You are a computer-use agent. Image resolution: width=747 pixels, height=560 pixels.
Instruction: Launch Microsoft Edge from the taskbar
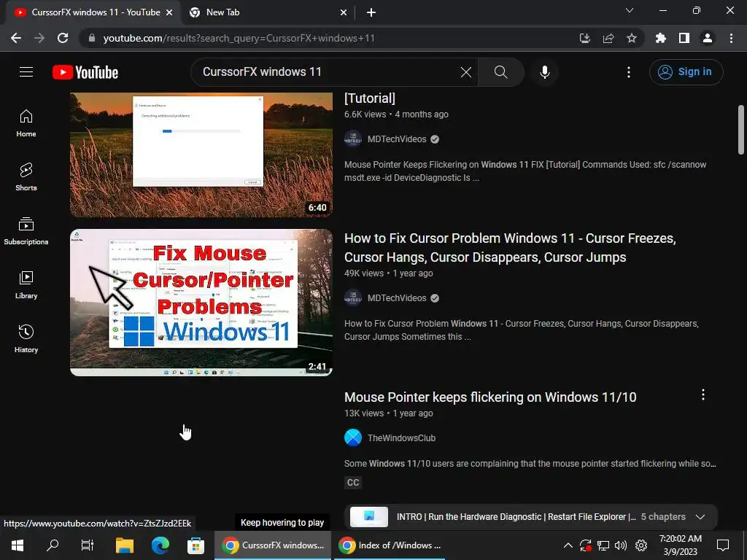pyautogui.click(x=160, y=545)
